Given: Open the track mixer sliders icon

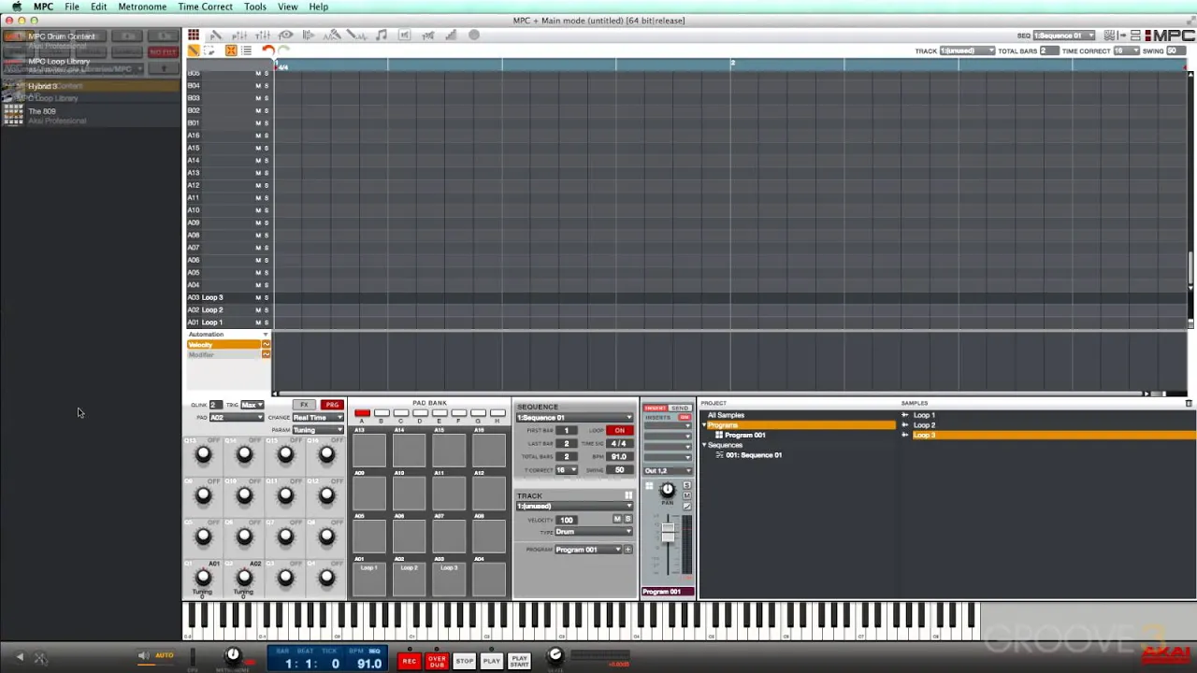Looking at the screenshot, I should 263,36.
